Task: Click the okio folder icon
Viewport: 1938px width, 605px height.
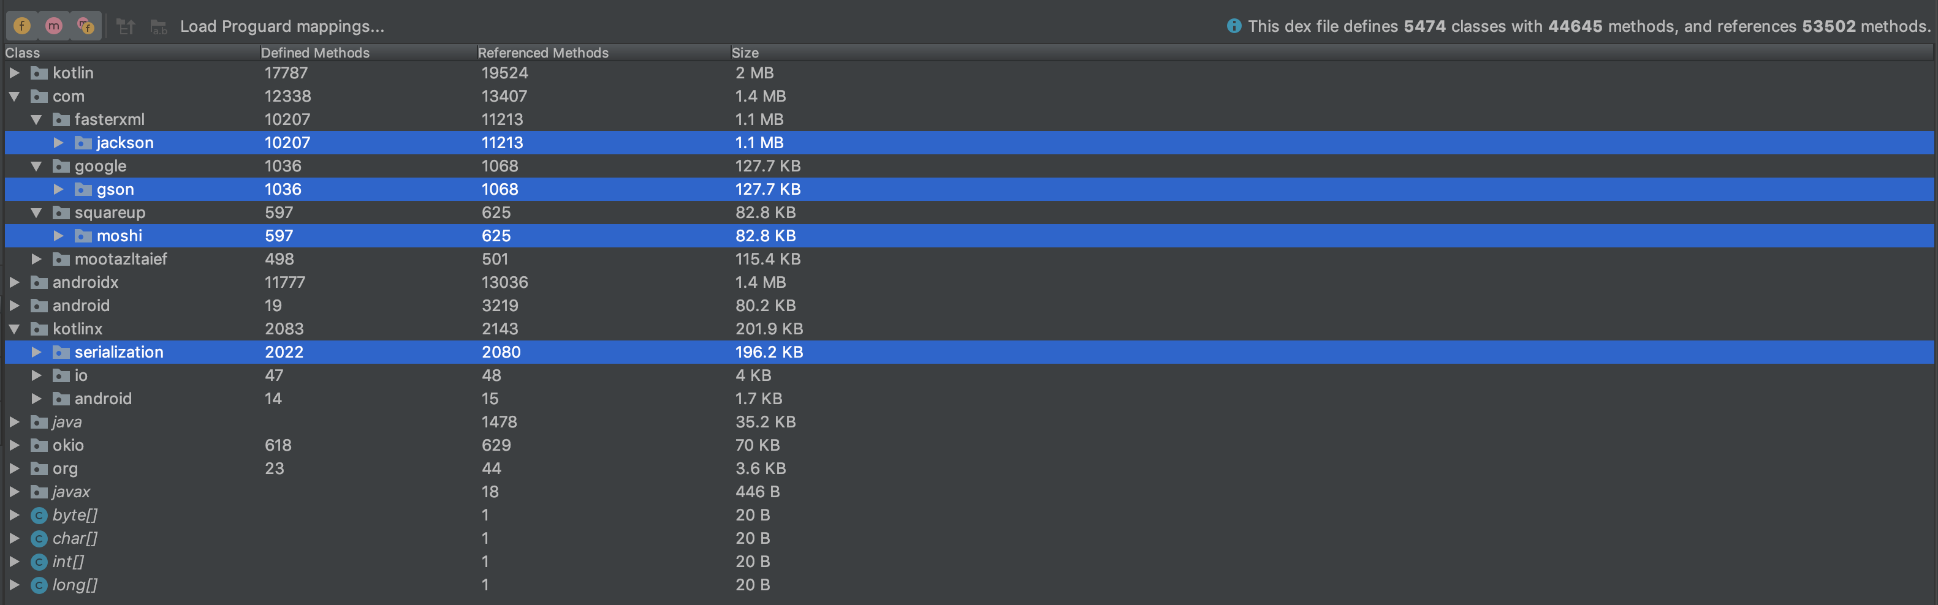Action: [39, 446]
